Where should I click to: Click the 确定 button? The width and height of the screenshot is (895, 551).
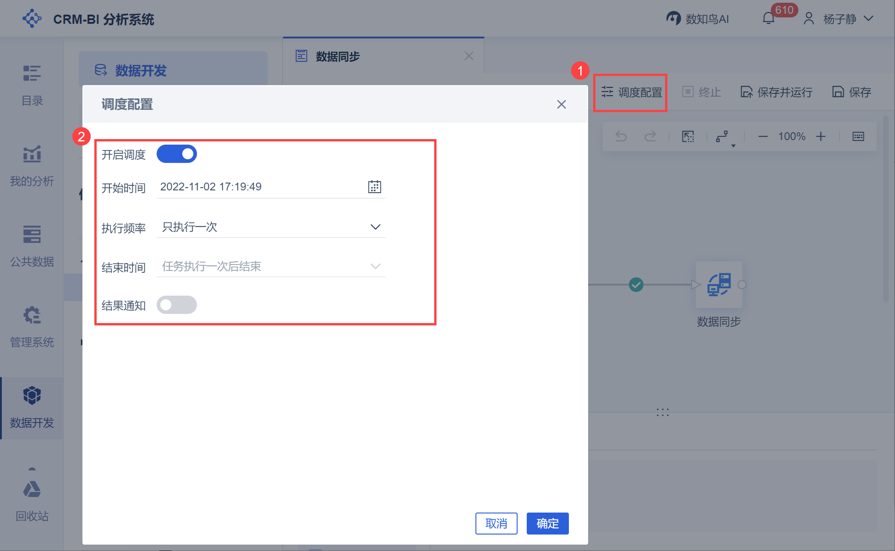point(547,523)
